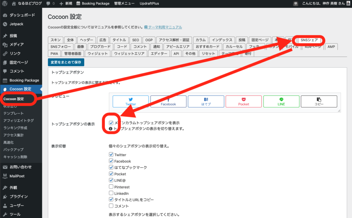The width and height of the screenshot is (352, 218).
Task: Click the LINE preview share button
Action: point(281,101)
